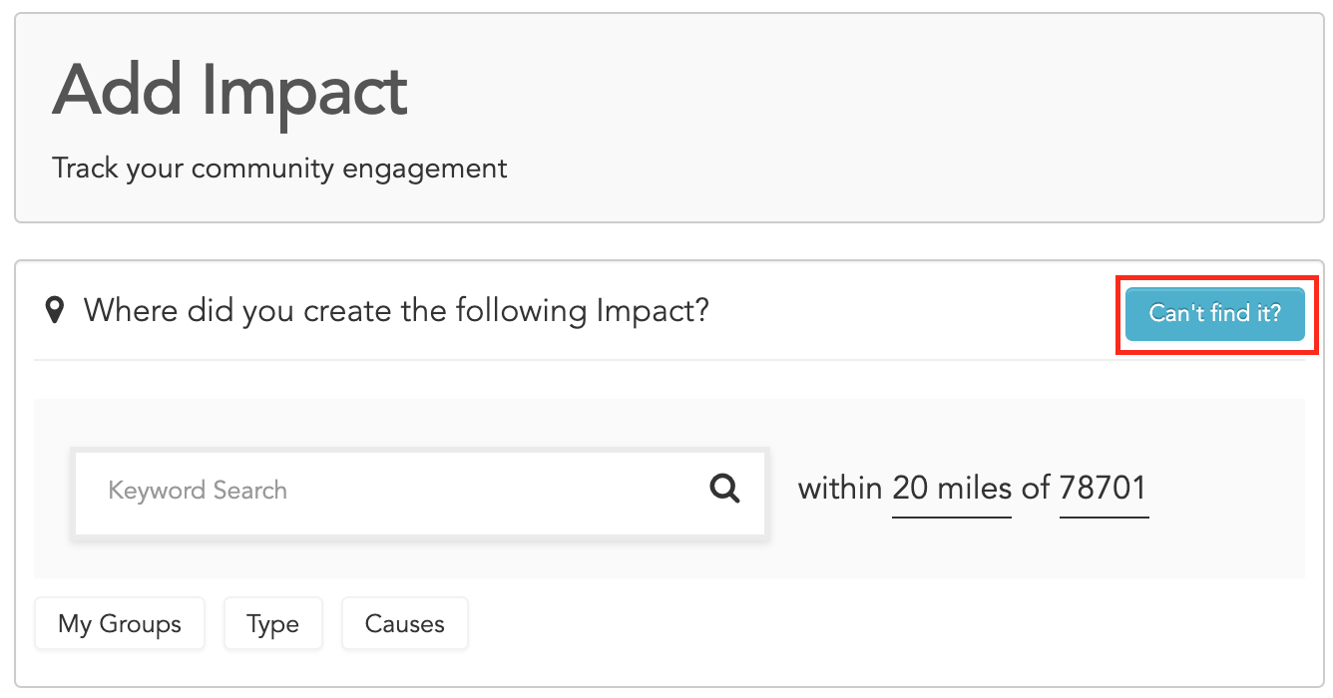Click the Where did you create heading
1333x698 pixels.
396,311
